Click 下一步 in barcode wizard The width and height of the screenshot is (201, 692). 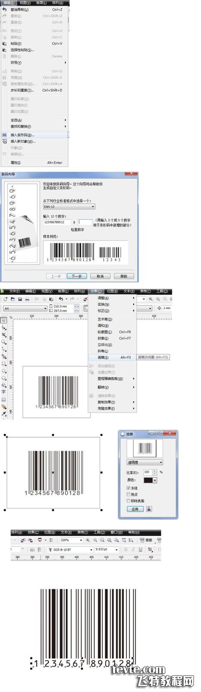pyautogui.click(x=77, y=276)
